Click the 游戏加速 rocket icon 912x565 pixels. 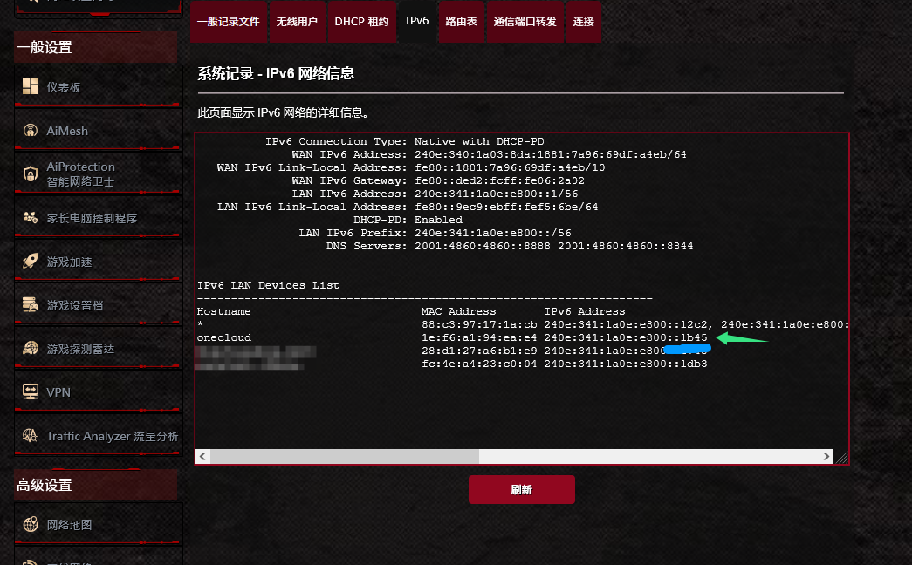(x=31, y=261)
